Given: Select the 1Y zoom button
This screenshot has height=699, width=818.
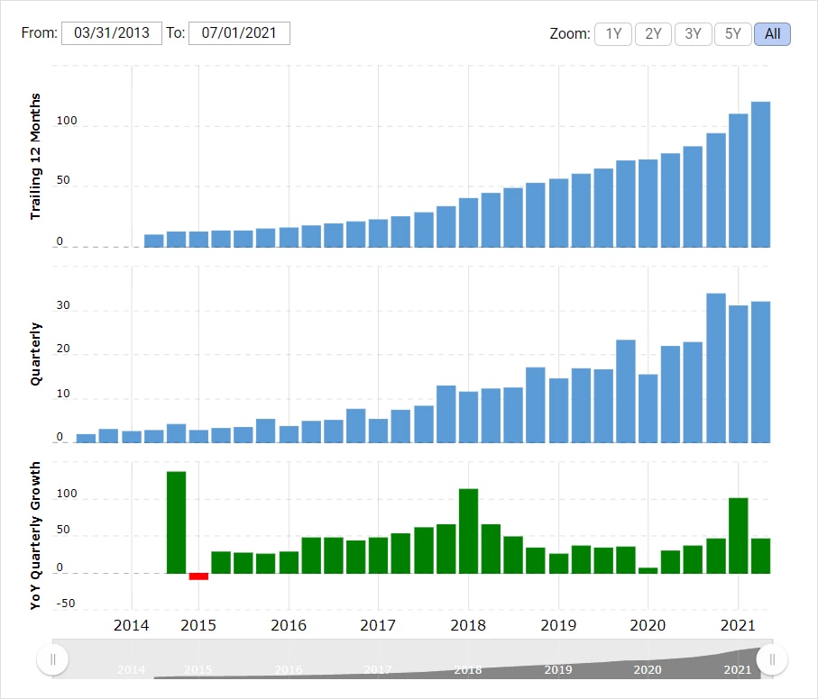Looking at the screenshot, I should [x=613, y=34].
